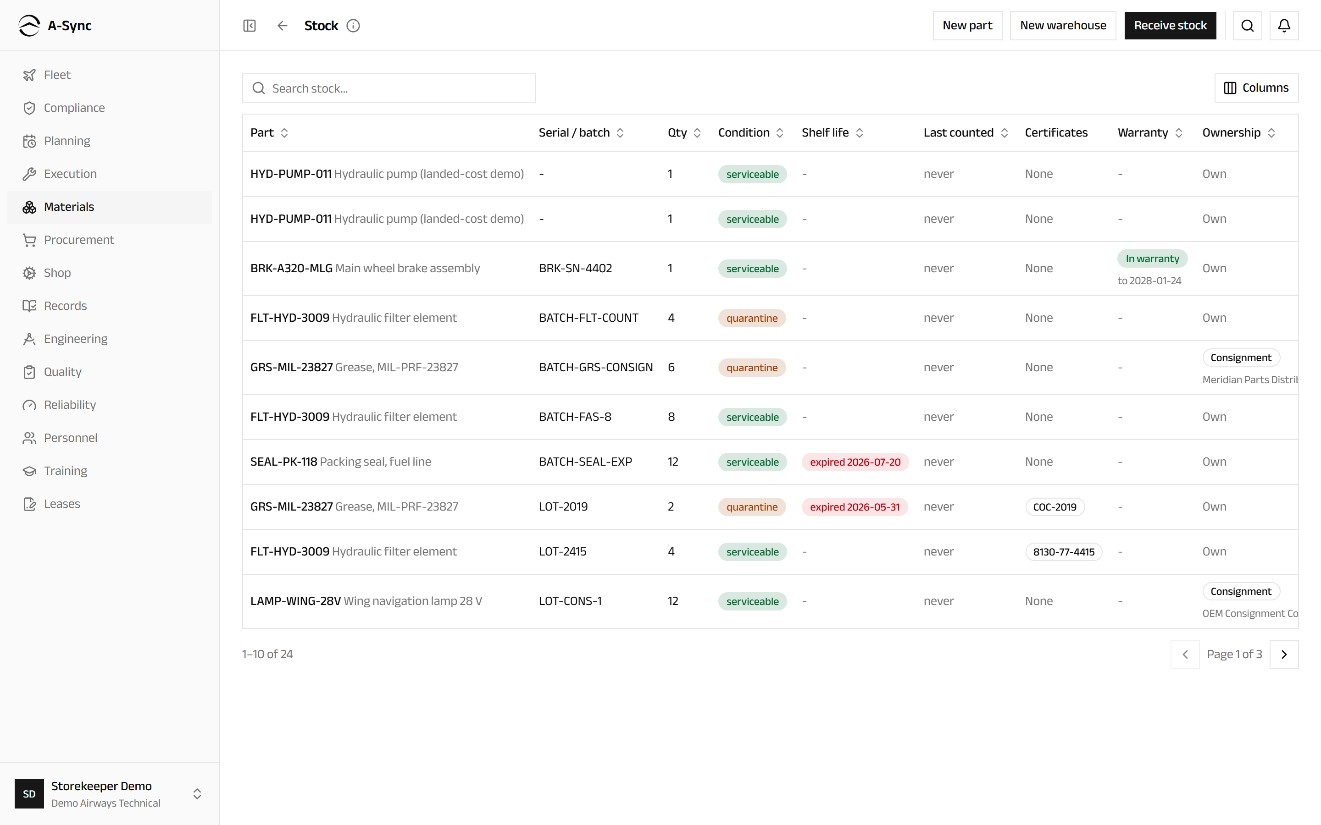Open the Stock info icon
The height and width of the screenshot is (825, 1321).
click(x=353, y=26)
